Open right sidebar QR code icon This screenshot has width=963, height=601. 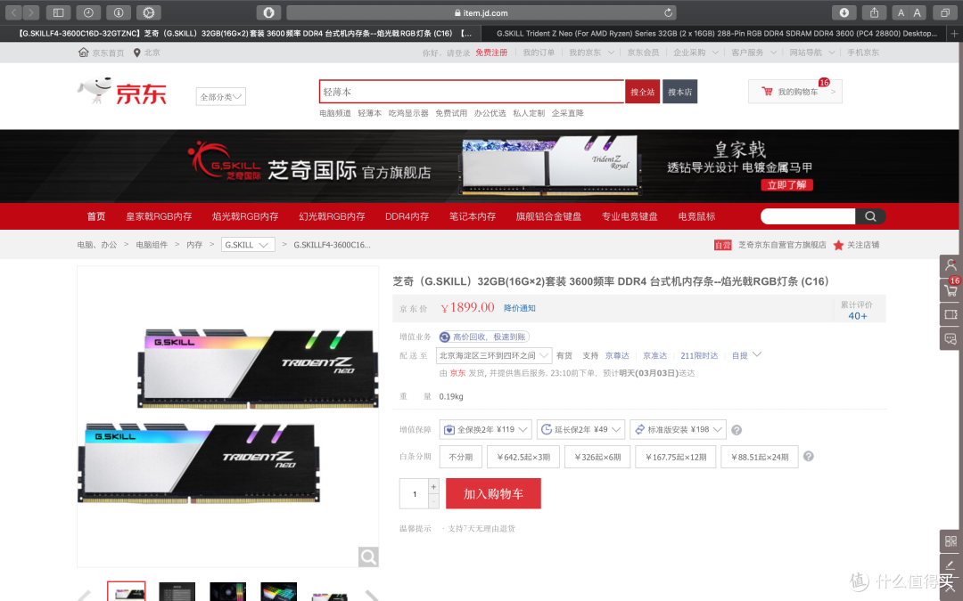pyautogui.click(x=951, y=541)
